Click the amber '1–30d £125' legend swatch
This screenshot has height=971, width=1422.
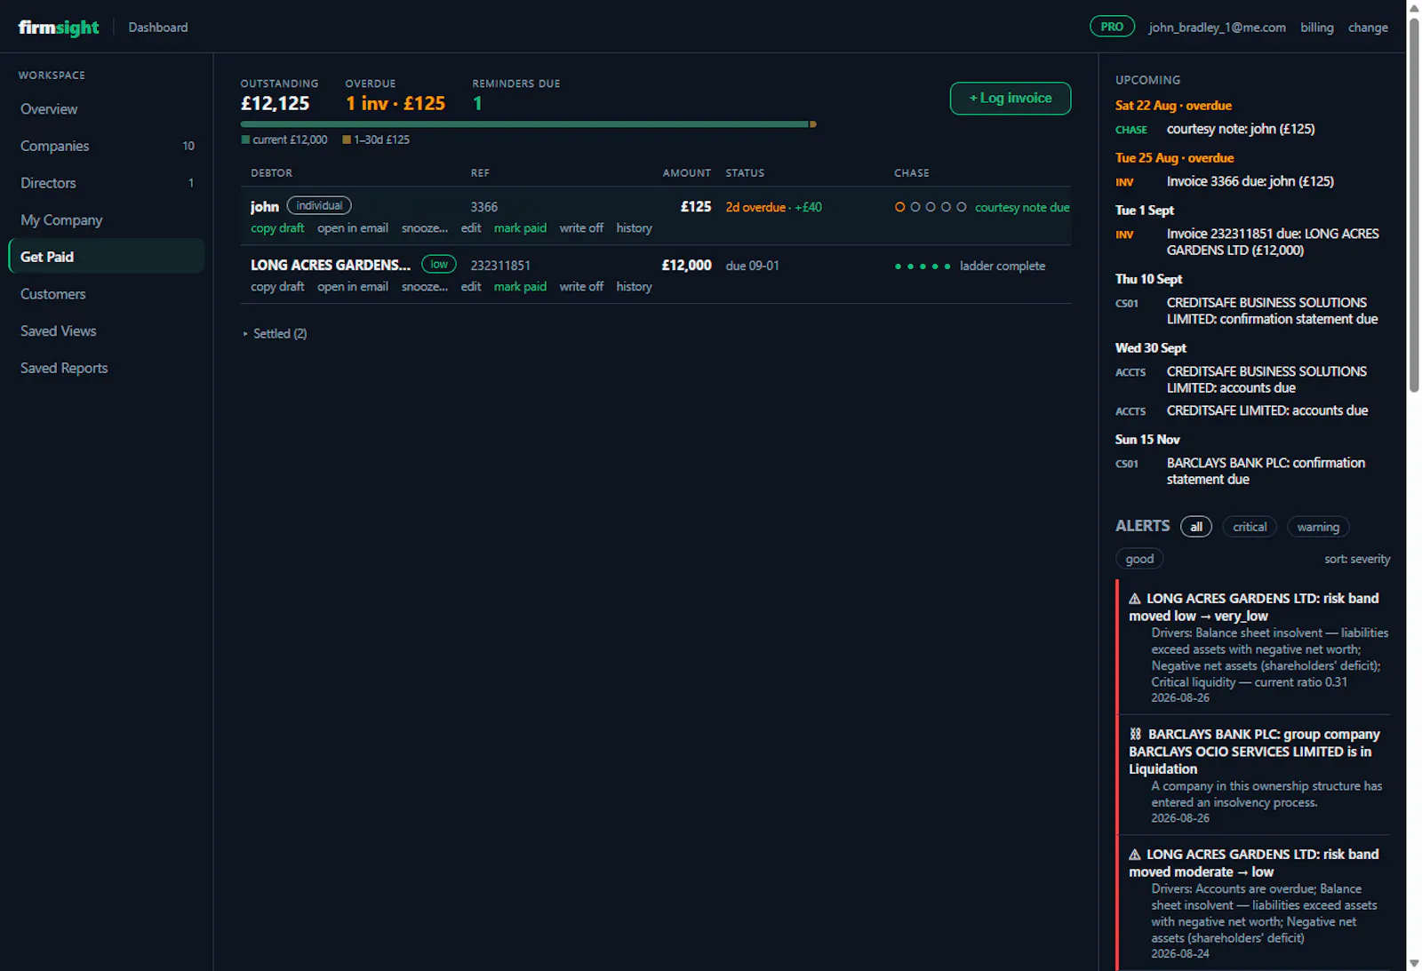point(347,139)
